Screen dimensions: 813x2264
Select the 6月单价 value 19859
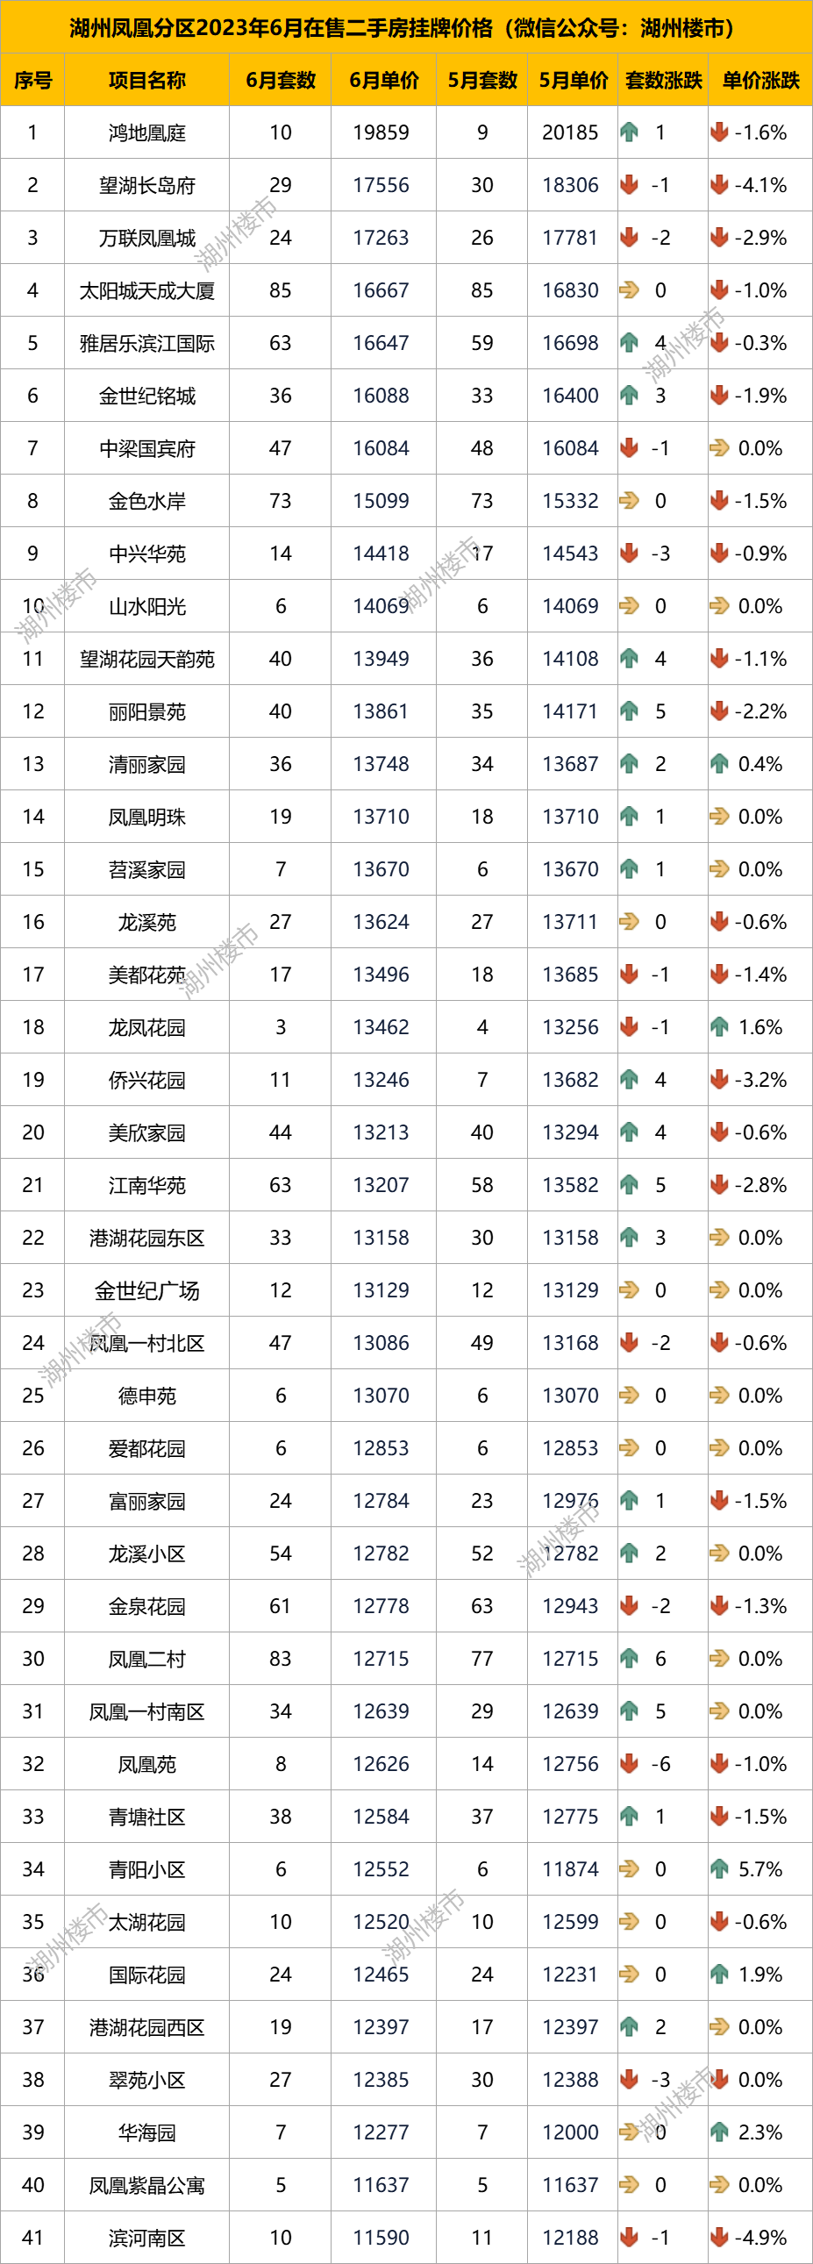tap(382, 132)
